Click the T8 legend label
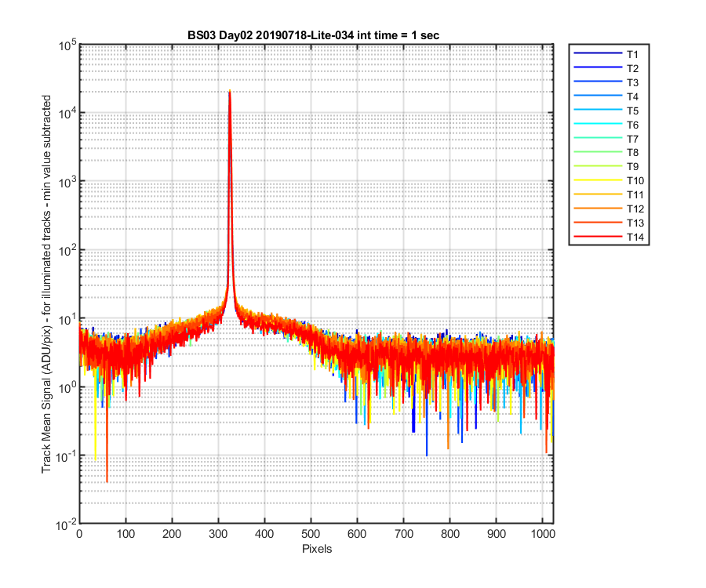The height and width of the screenshot is (588, 706). [632, 153]
